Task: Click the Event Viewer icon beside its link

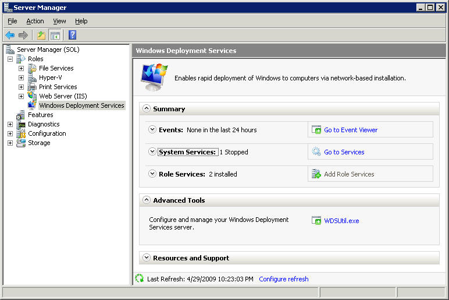Action: click(x=316, y=130)
